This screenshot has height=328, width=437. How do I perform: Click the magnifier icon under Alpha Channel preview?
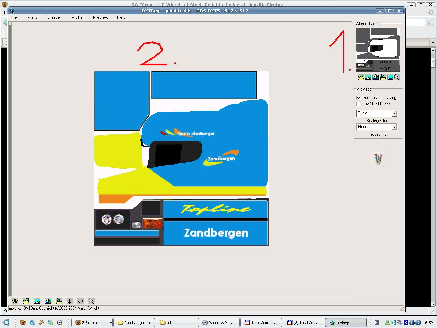(x=397, y=77)
